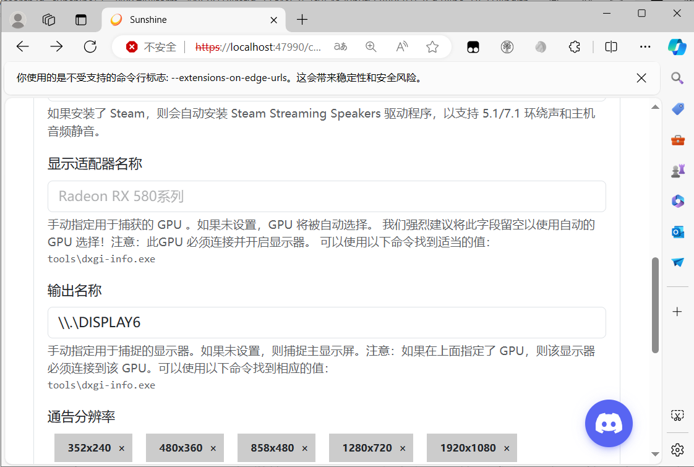Open the translate page icon

pyautogui.click(x=340, y=46)
